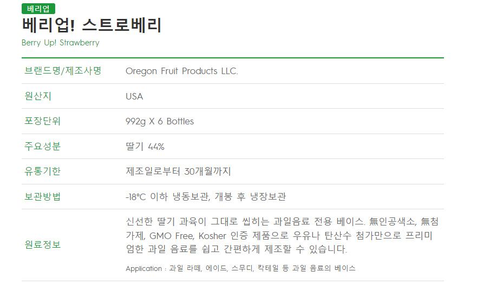Image resolution: width=497 pixels, height=285 pixels.
Task: Click the 992g X 6 Bottles value
Action: [x=159, y=121]
